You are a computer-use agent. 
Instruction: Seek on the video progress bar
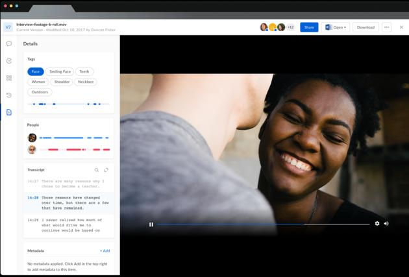coord(260,224)
